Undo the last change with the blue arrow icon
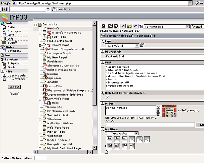Image resolution: width=204 pixels, height=163 pixels. (135, 26)
